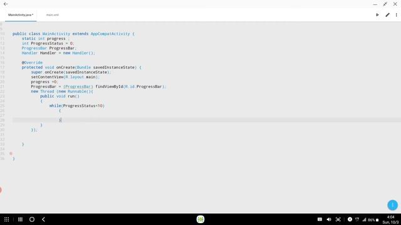Click underlined '(ProgressBar)' cast
The height and width of the screenshot is (225, 401).
[x=78, y=87]
